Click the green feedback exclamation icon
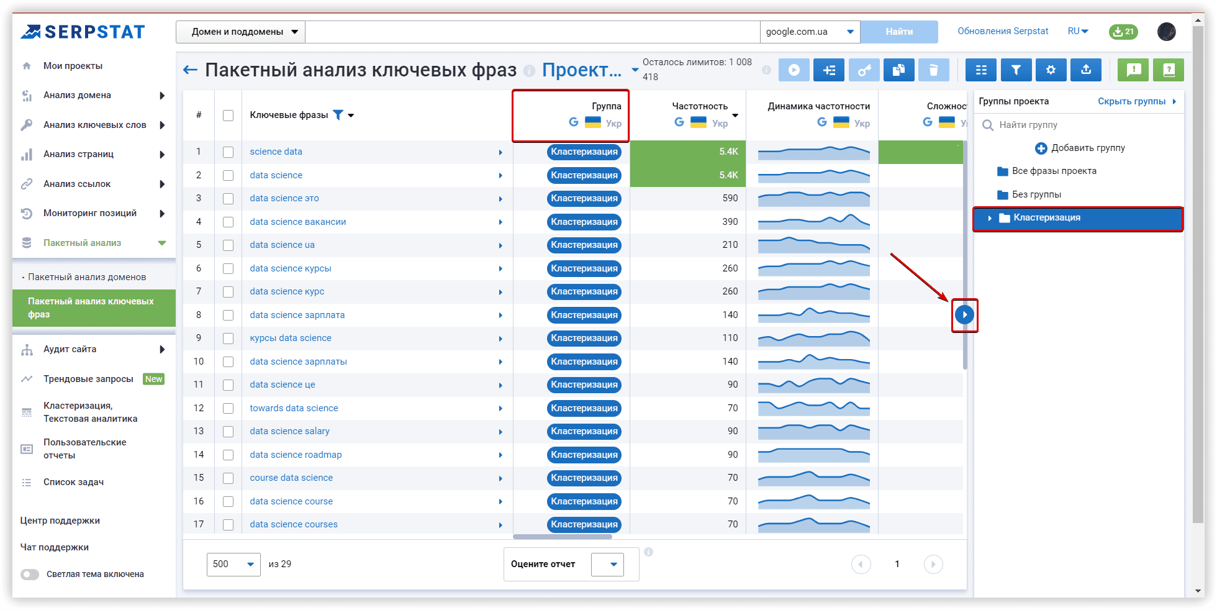Screen dimensions: 1217x610 pos(1133,70)
